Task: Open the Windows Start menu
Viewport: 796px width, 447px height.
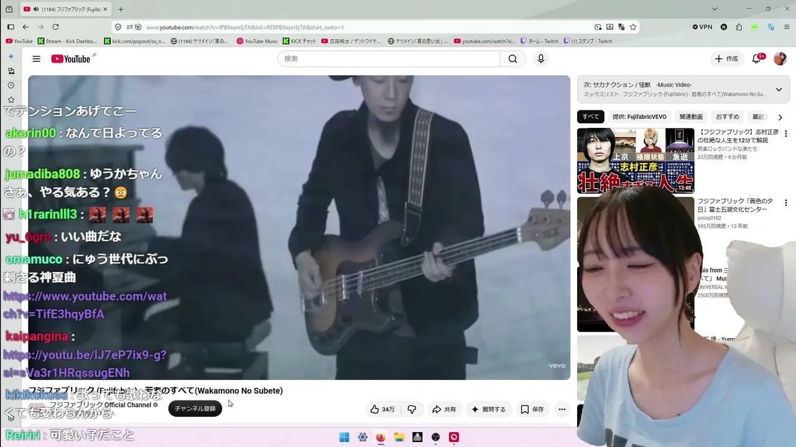Action: [344, 437]
